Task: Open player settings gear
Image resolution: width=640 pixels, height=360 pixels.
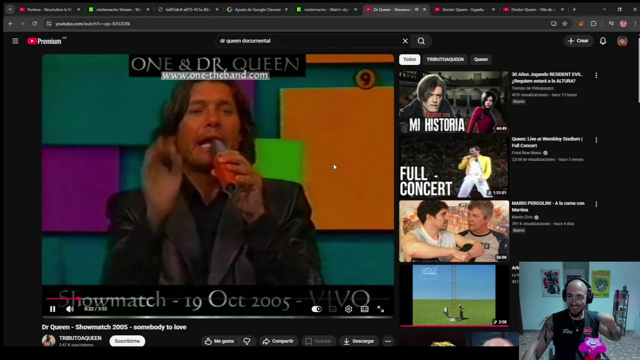Action: (348, 309)
